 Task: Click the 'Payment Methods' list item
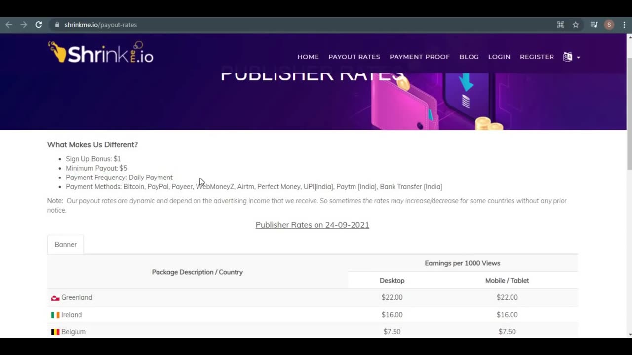click(254, 187)
